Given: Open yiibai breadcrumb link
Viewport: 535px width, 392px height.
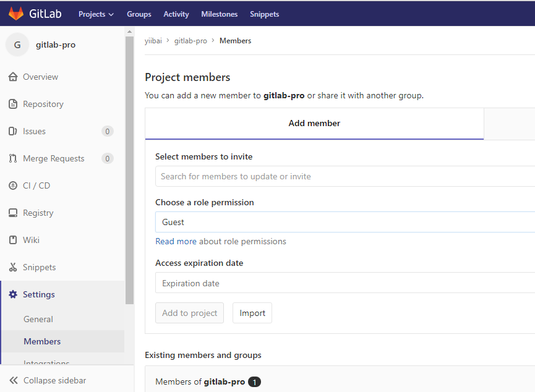Looking at the screenshot, I should [x=153, y=41].
